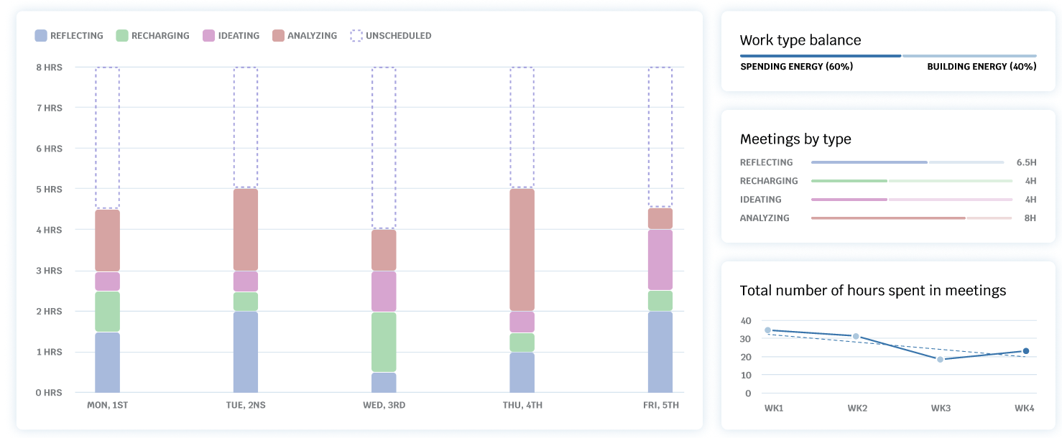
Task: Click the WK3 data point on line chart
Action: click(940, 359)
